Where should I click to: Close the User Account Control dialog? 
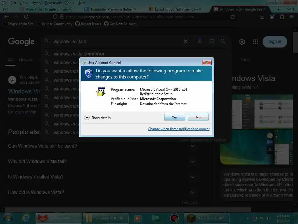pyautogui.click(x=207, y=62)
